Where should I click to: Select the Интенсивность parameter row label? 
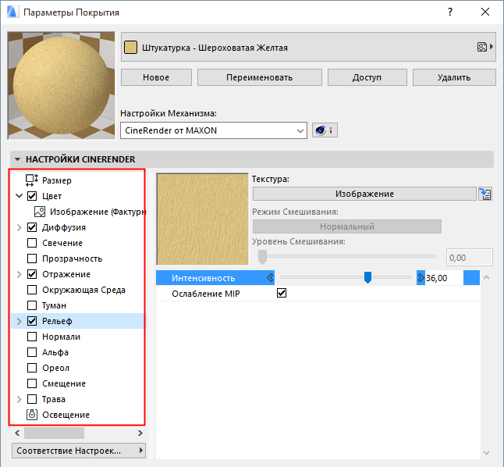tap(203, 278)
